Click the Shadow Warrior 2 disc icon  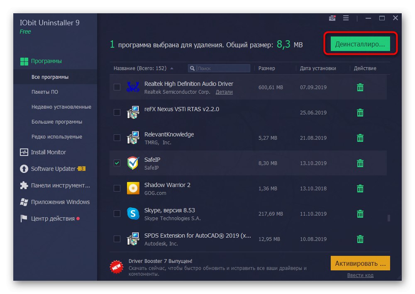pyautogui.click(x=133, y=188)
